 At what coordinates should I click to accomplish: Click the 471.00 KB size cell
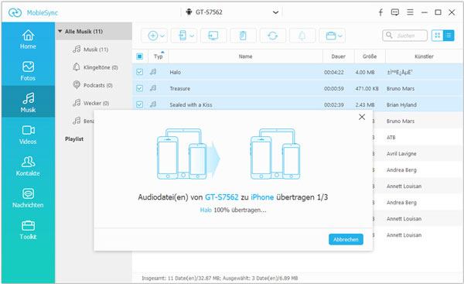(x=367, y=88)
